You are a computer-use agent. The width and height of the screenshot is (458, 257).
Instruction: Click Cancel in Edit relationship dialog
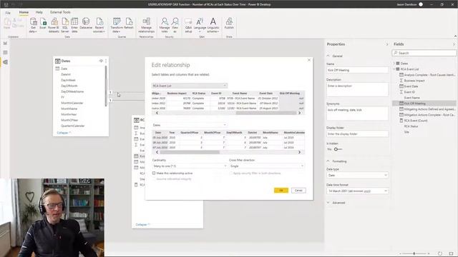tap(298, 191)
